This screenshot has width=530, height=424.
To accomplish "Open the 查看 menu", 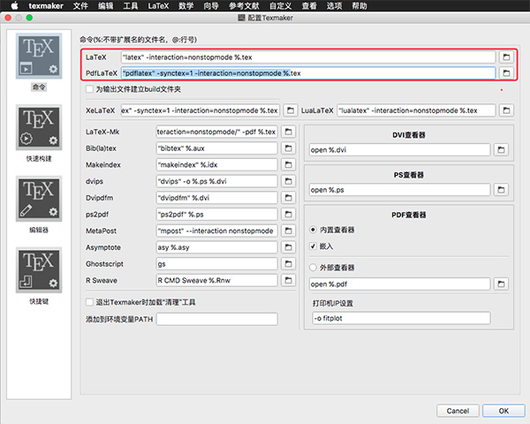I will pos(309,6).
